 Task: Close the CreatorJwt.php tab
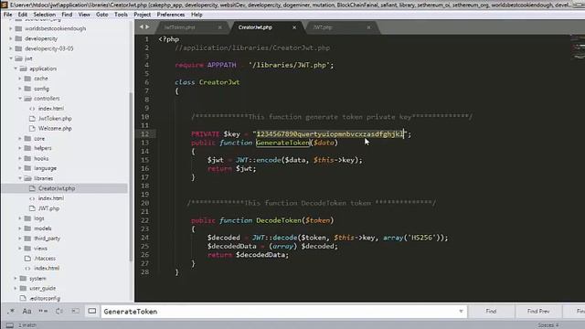294,27
